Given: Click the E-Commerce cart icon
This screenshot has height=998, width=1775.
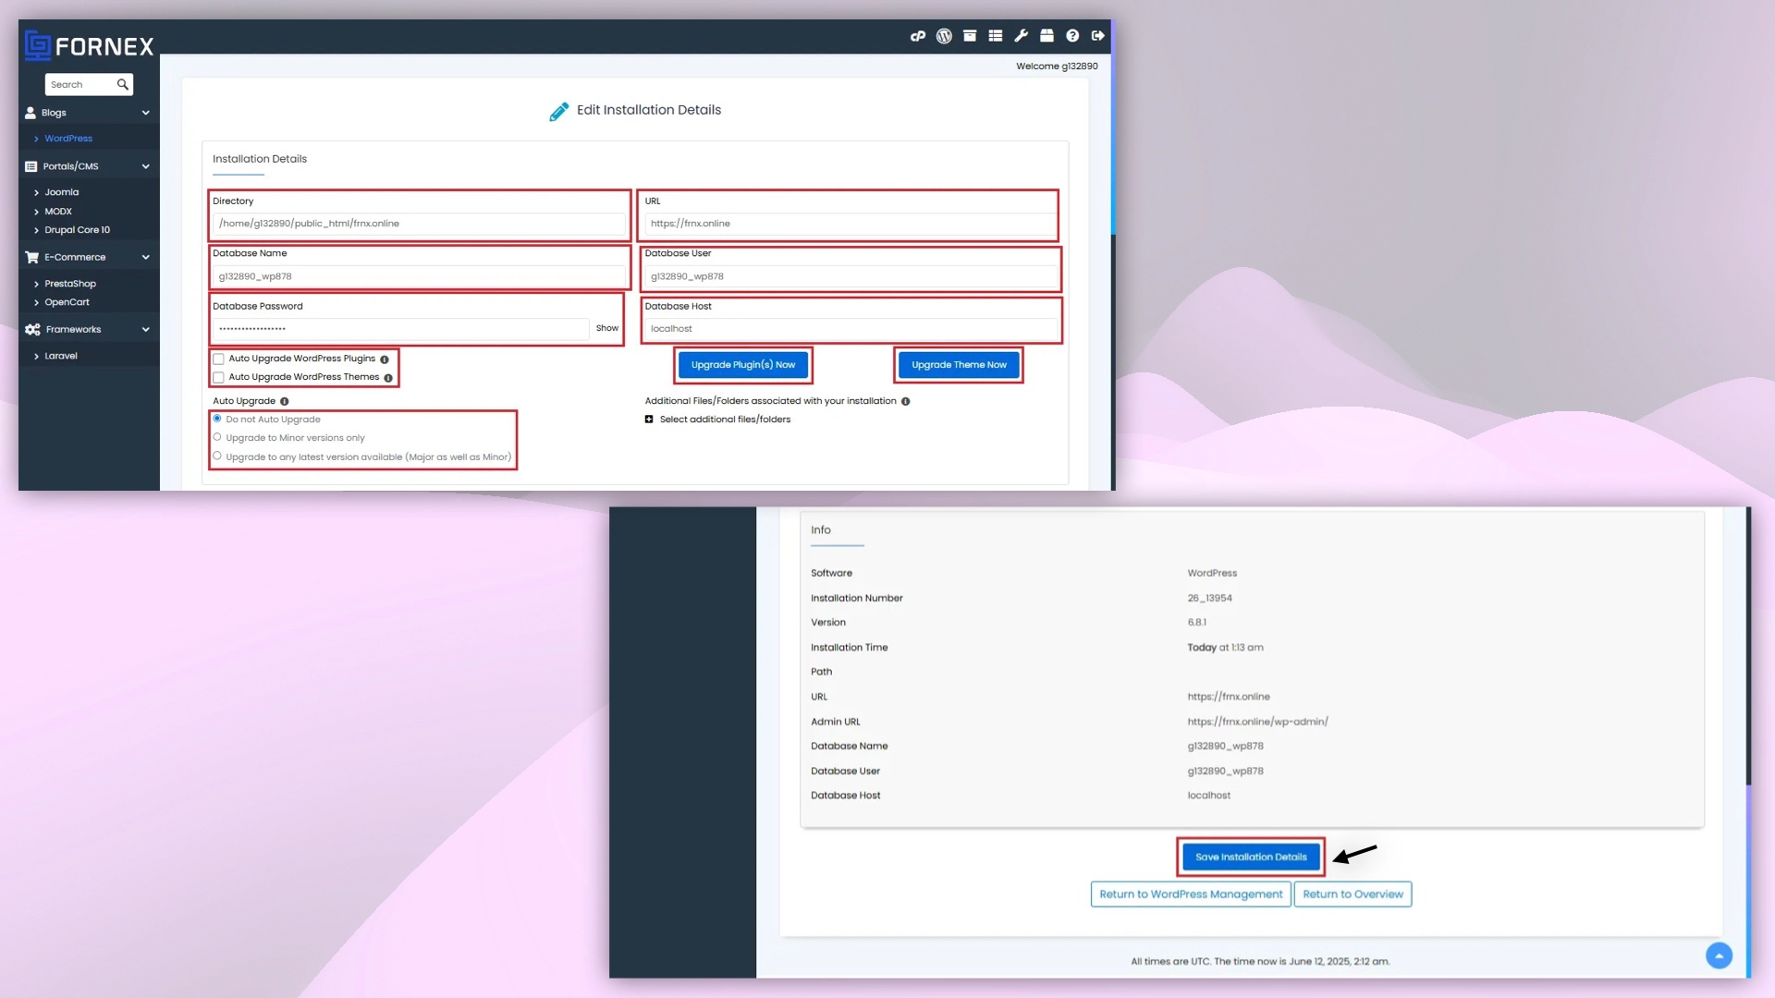Looking at the screenshot, I should 31,257.
